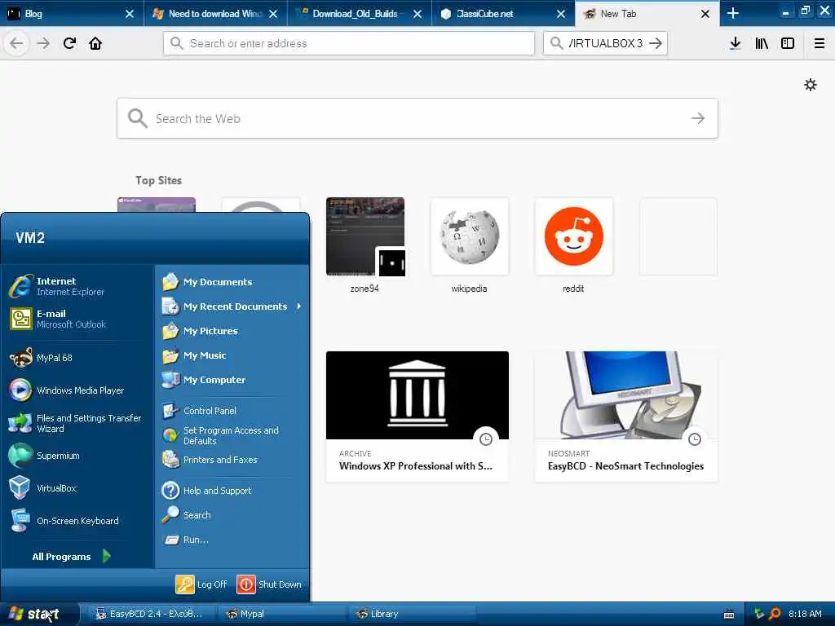Open My Documents folder

click(x=232, y=281)
